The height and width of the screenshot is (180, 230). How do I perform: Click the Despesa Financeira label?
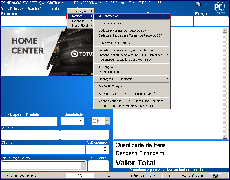(x=140, y=153)
